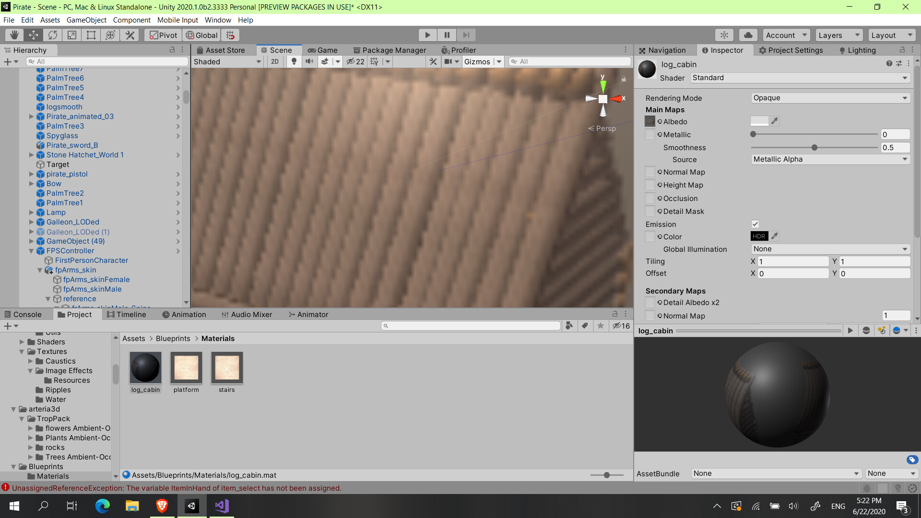Click the scene lighting bulb icon
Screen dimensions: 921x518
click(294, 61)
